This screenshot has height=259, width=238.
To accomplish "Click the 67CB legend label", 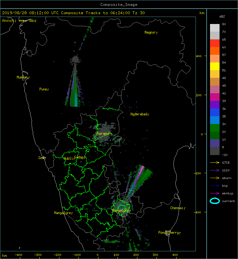I will pos(226,162).
